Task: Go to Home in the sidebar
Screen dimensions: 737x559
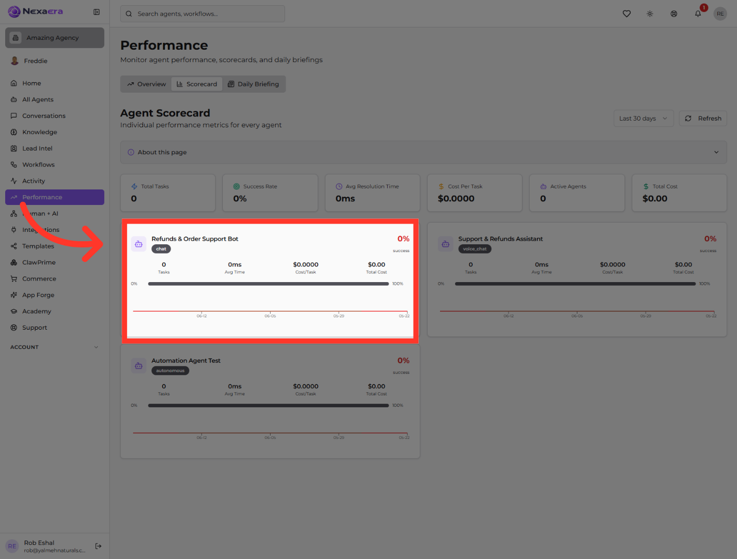Action: [x=54, y=83]
